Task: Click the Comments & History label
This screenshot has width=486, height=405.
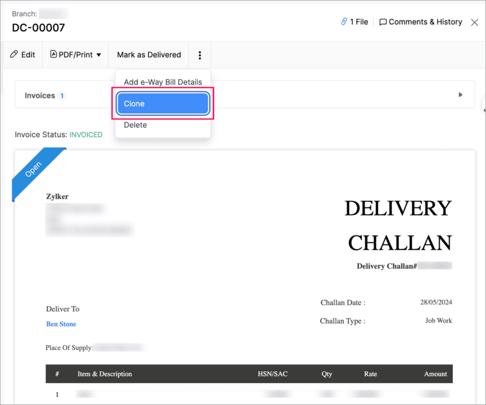Action: tap(425, 22)
